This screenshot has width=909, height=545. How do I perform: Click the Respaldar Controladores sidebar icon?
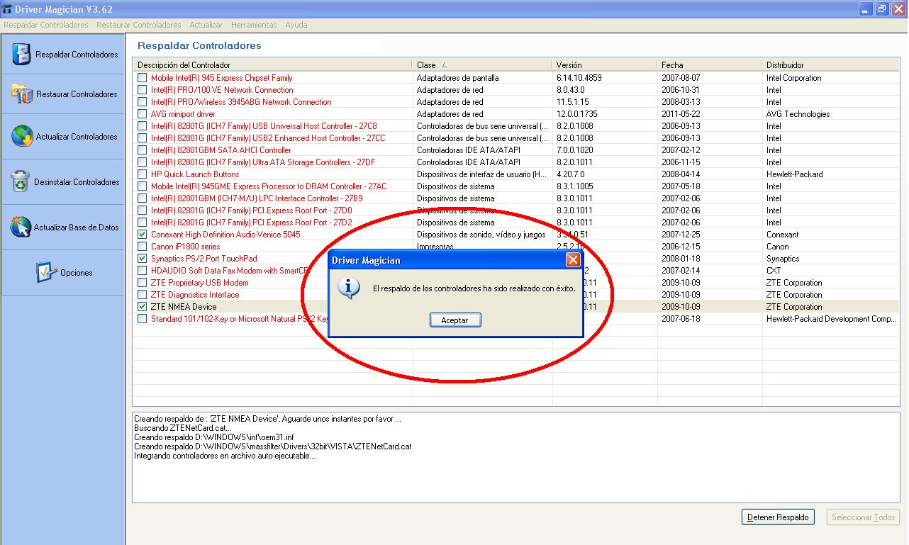pos(23,55)
